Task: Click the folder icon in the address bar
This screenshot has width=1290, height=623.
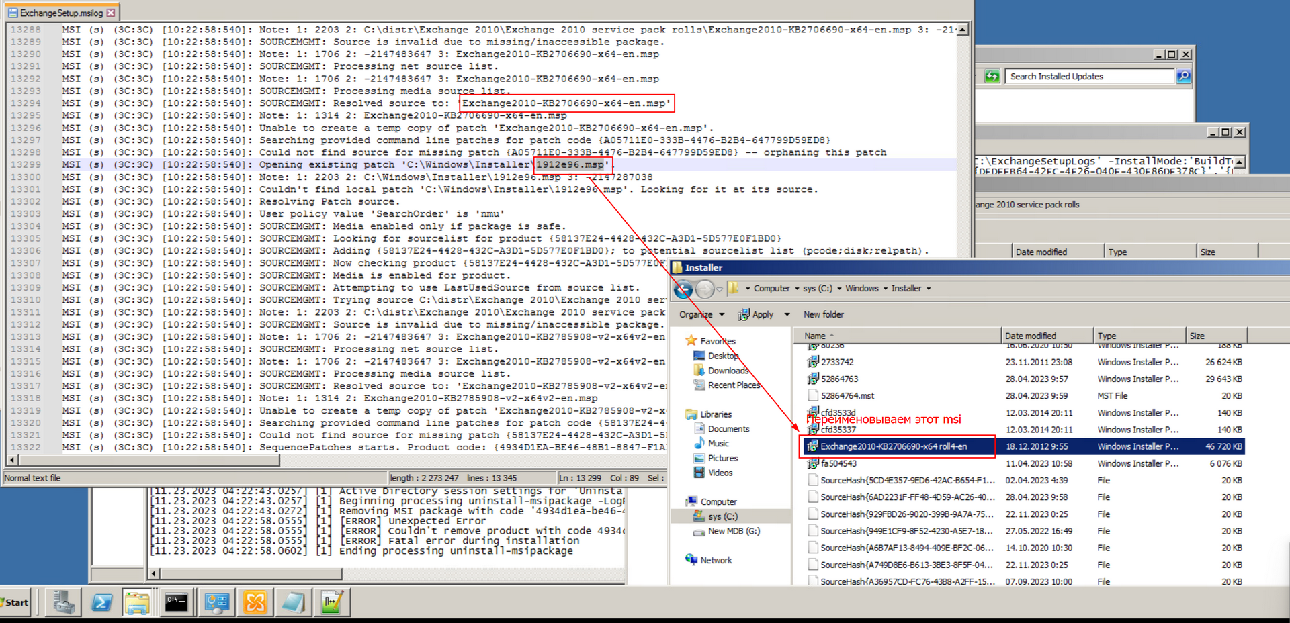Action: [x=734, y=288]
